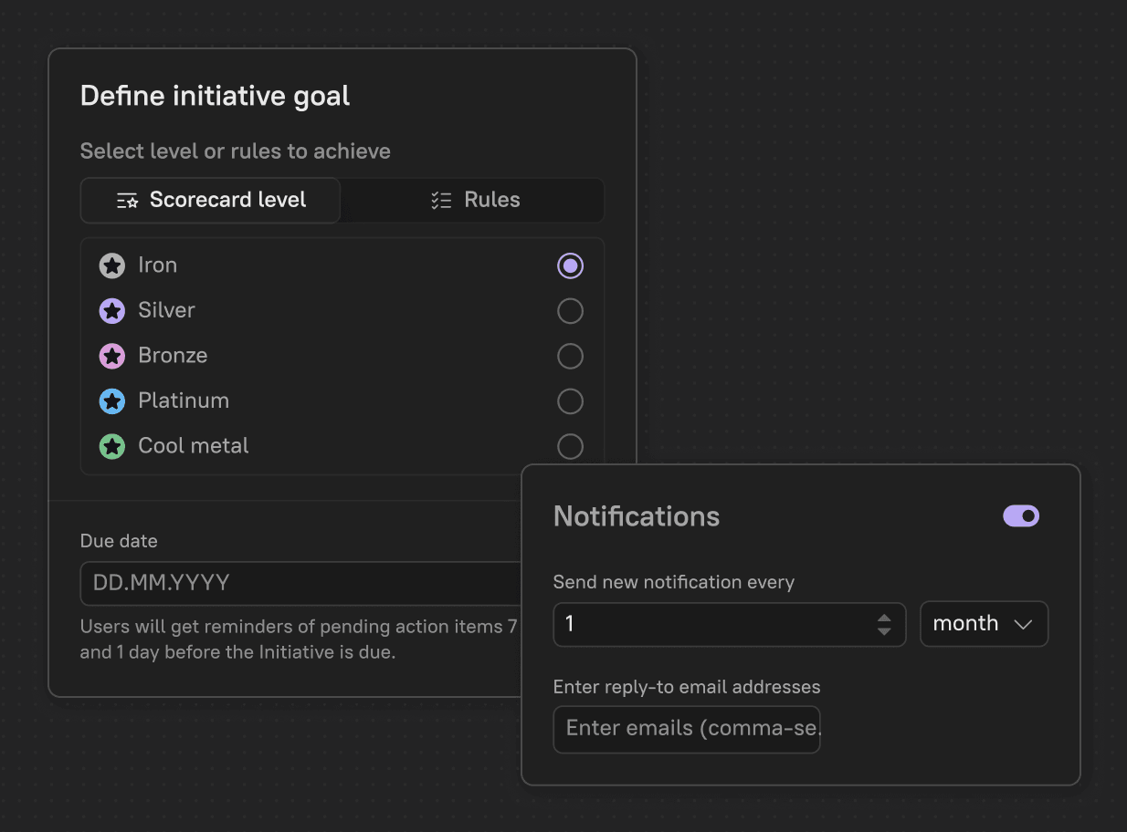Screen dimensions: 1127x832
Task: Select the Platinum radio button
Action: (x=570, y=401)
